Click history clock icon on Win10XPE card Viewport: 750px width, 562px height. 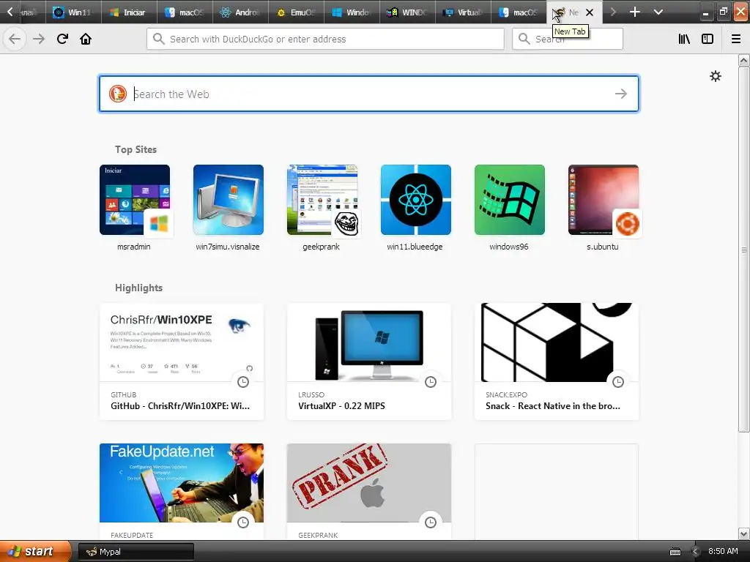(x=243, y=382)
